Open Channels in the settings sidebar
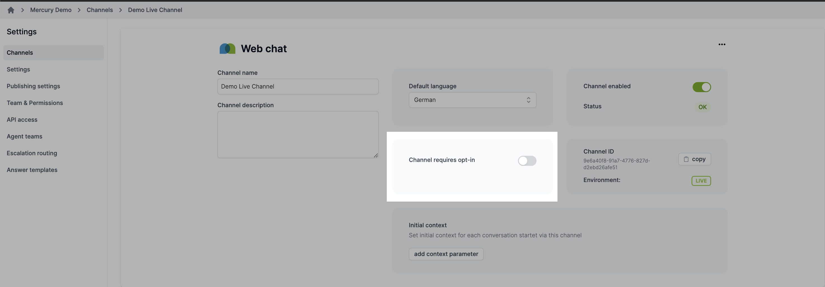The width and height of the screenshot is (825, 287). coord(53,53)
